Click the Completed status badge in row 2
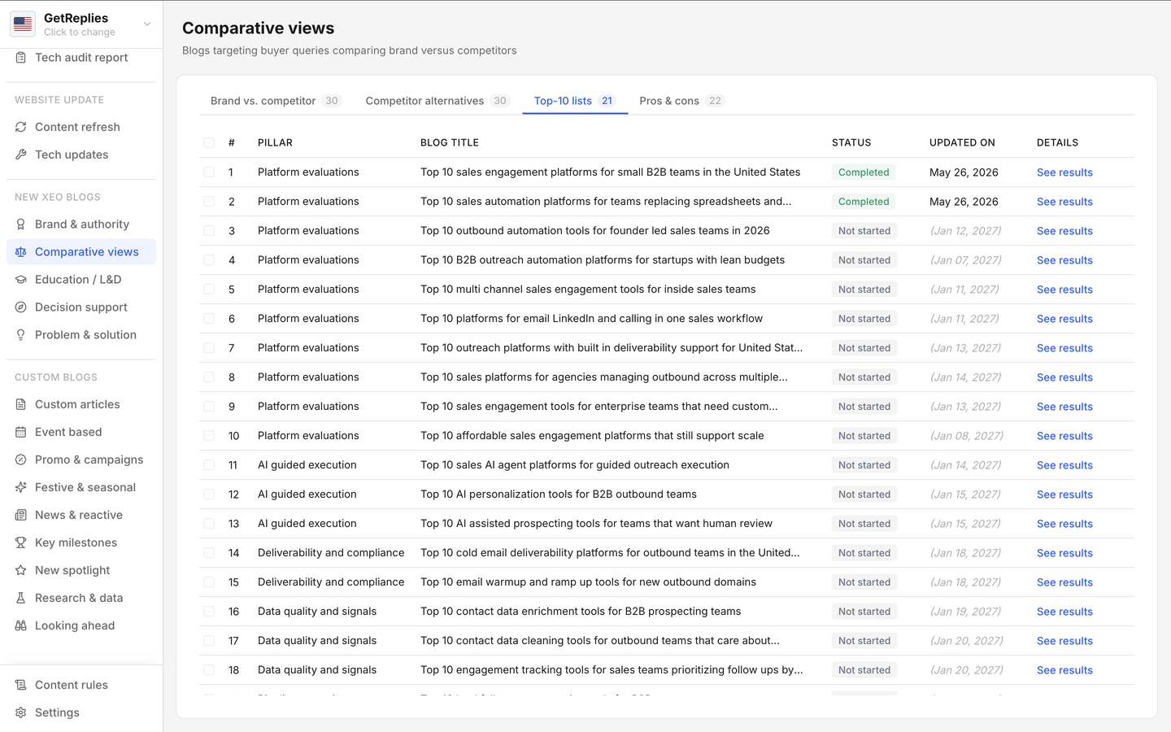 point(864,202)
